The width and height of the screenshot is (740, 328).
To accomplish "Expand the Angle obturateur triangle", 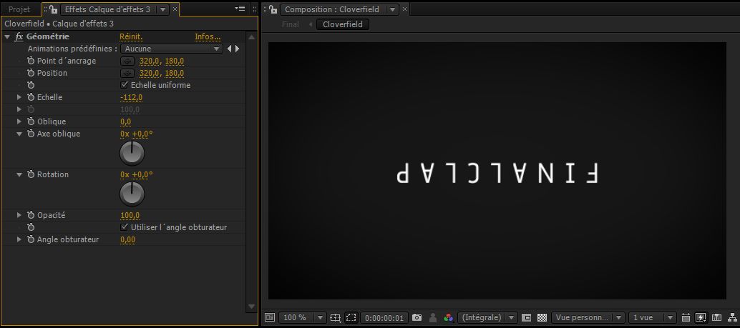I will (19, 239).
